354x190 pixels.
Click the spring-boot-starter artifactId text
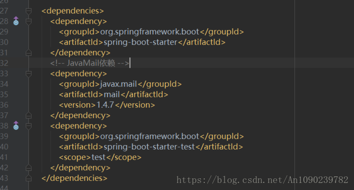pos(140,42)
